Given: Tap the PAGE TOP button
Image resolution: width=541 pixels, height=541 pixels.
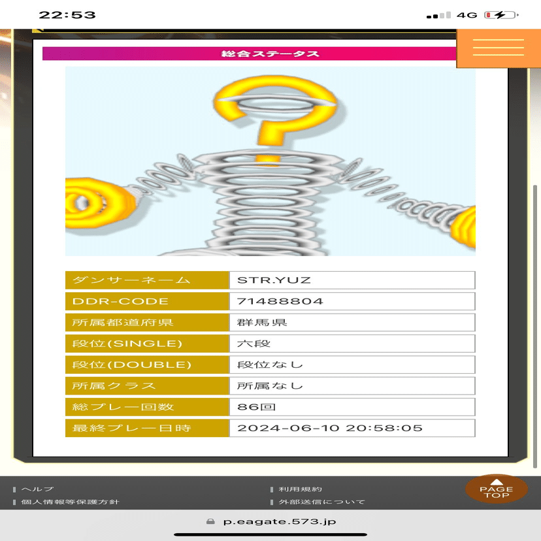Looking at the screenshot, I should 497,489.
